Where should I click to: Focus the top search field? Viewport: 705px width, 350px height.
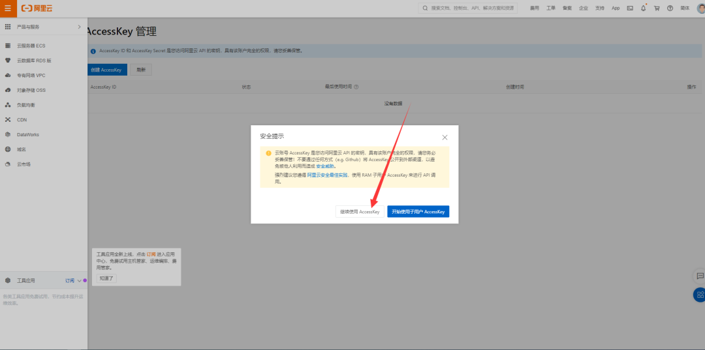[467, 8]
